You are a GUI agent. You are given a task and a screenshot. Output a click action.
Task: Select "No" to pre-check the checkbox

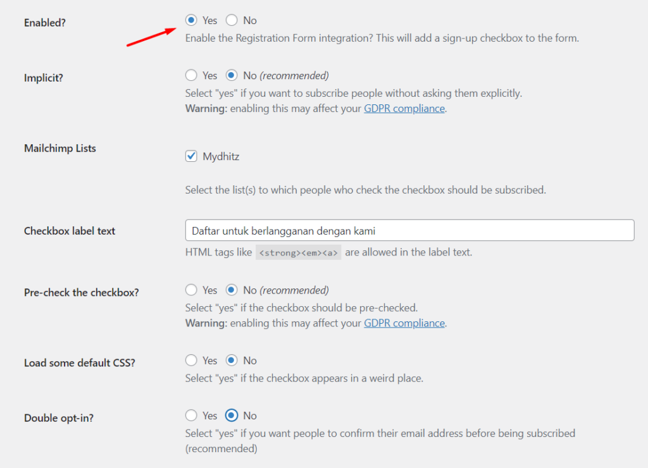click(x=232, y=290)
